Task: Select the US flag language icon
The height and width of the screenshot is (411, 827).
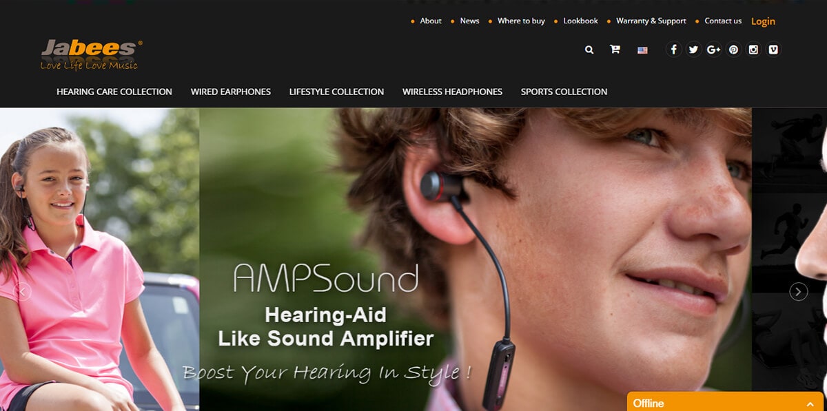Action: coord(642,50)
